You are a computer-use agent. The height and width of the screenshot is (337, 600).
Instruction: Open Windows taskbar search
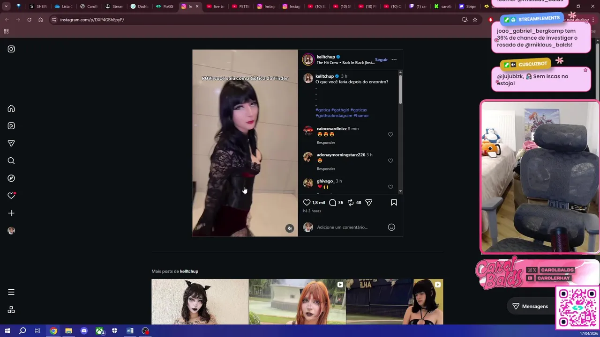[x=22, y=331]
